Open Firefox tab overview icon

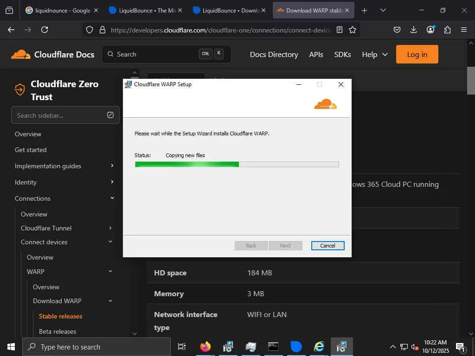[x=9, y=10]
